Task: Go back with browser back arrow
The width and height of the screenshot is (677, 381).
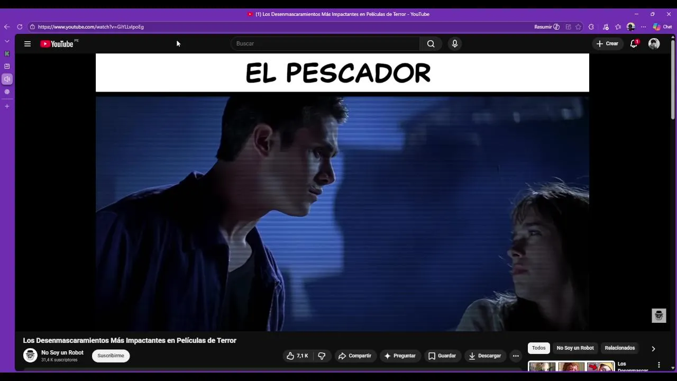Action: [x=7, y=27]
